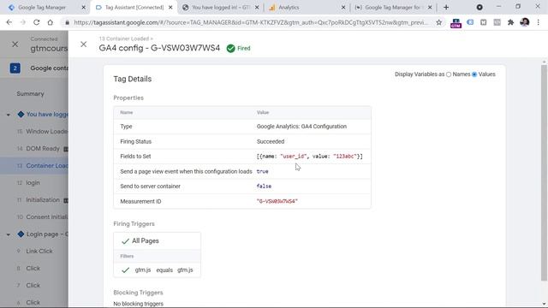Click the Succeeded firing status value
Screen dimensions: 548x308
271,141
